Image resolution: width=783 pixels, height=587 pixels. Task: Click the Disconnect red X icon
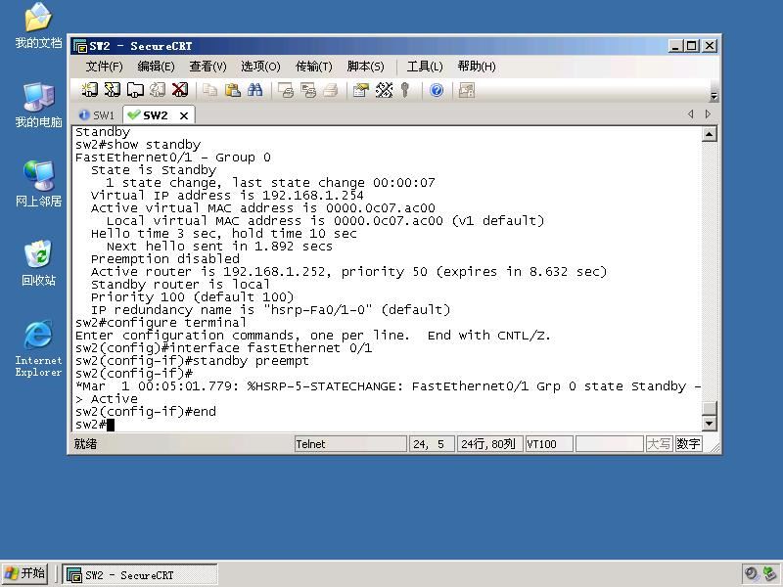(180, 90)
